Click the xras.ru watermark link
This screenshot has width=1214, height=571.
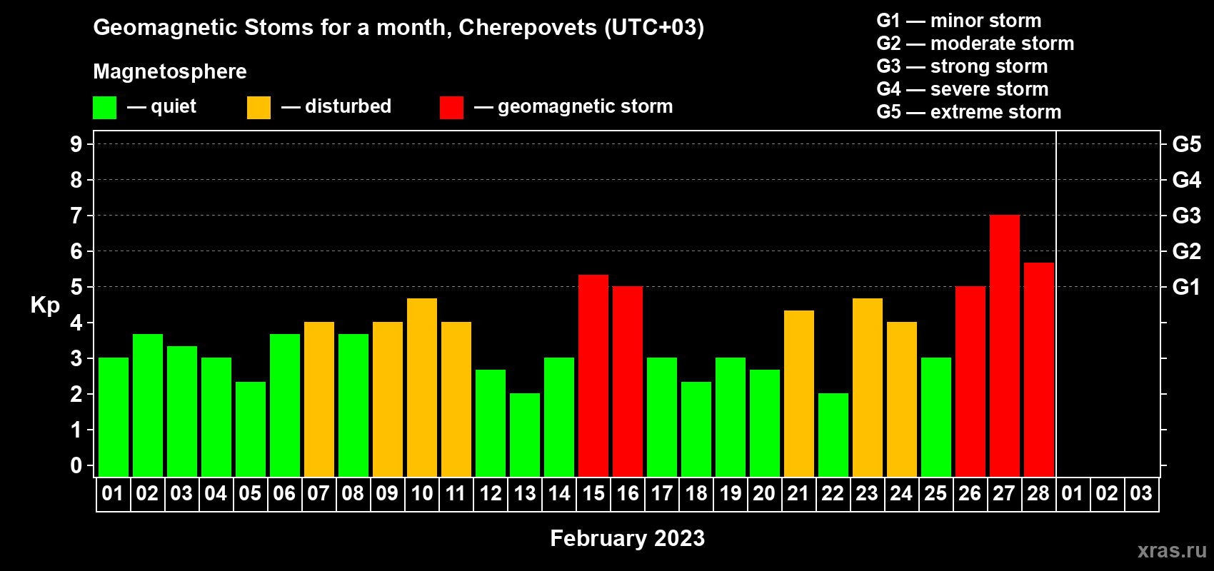tap(1171, 550)
